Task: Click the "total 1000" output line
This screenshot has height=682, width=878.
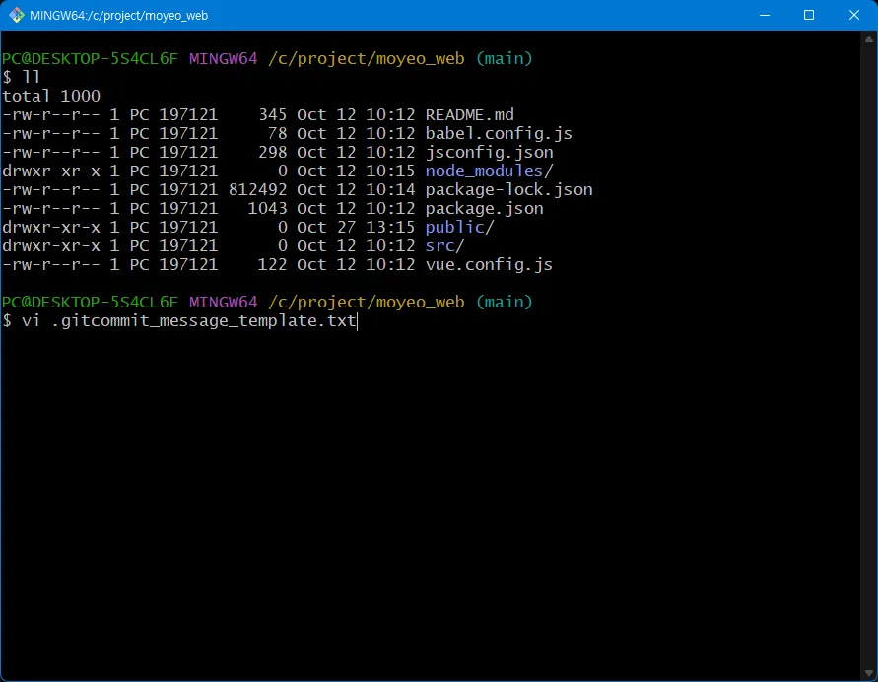Action: pyautogui.click(x=51, y=97)
